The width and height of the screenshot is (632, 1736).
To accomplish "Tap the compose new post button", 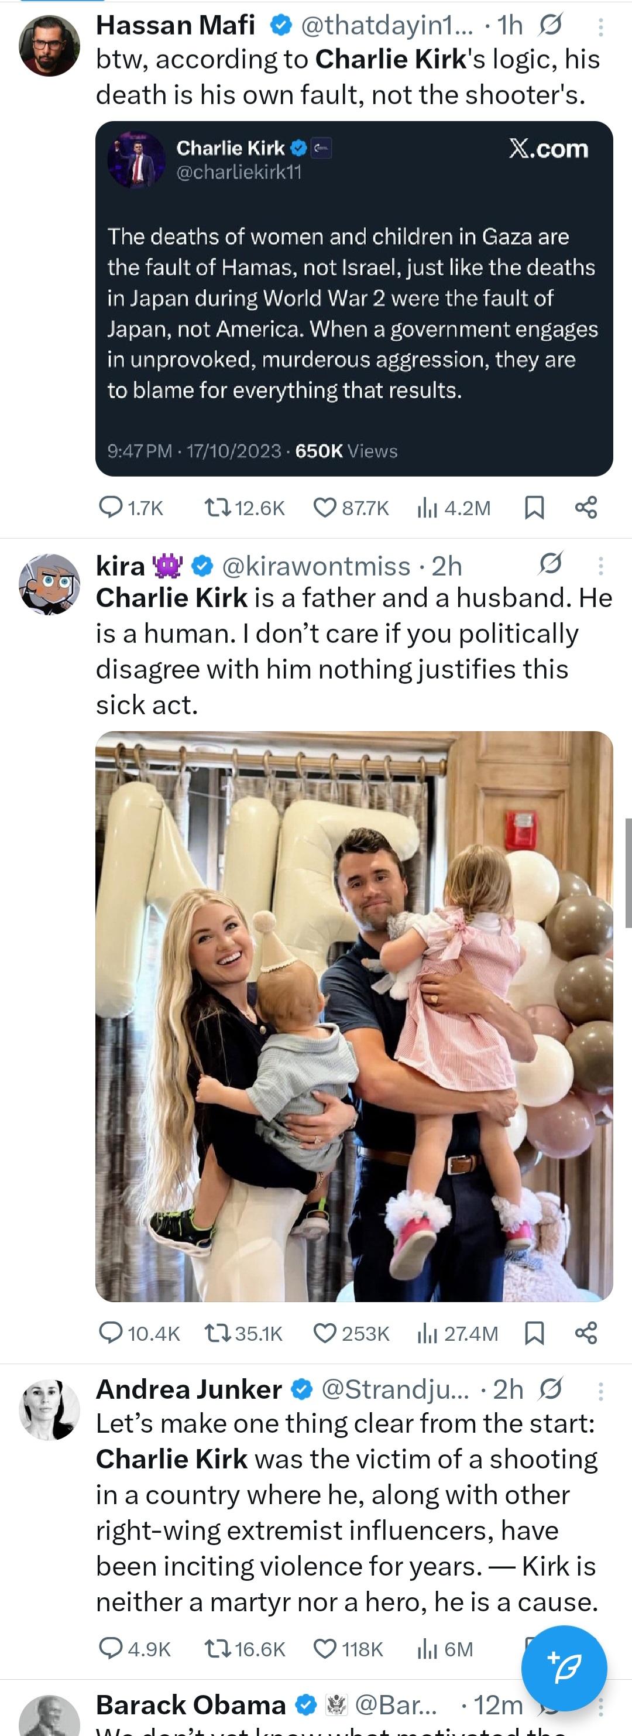I will [564, 1669].
